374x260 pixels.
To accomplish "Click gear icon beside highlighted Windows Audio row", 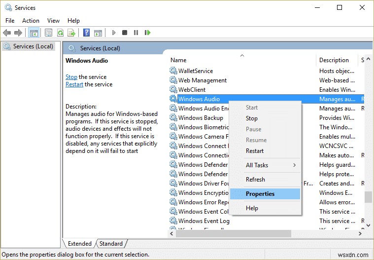I will pos(173,99).
